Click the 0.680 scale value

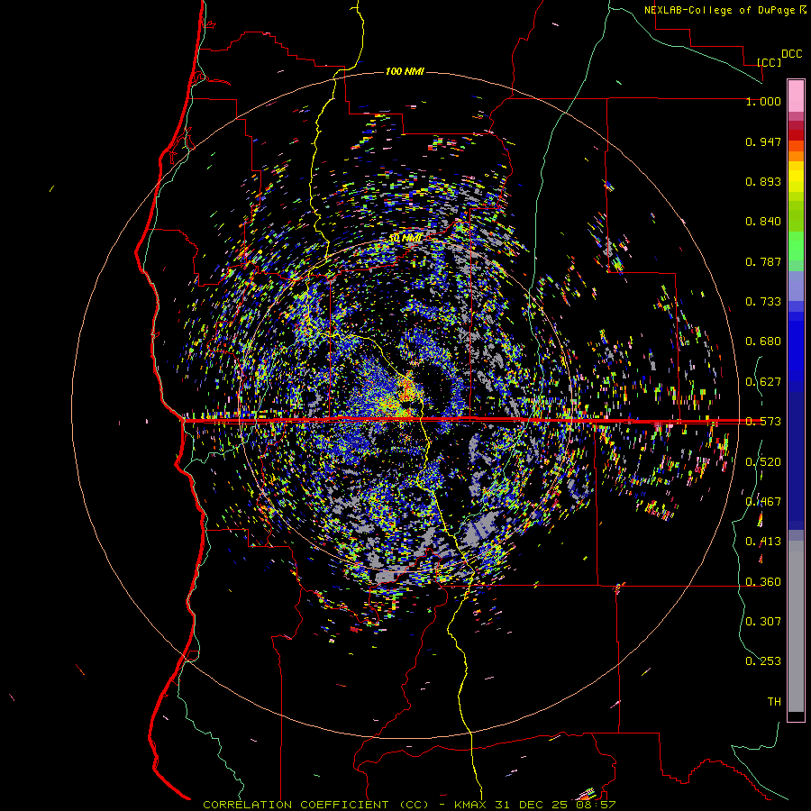[763, 342]
